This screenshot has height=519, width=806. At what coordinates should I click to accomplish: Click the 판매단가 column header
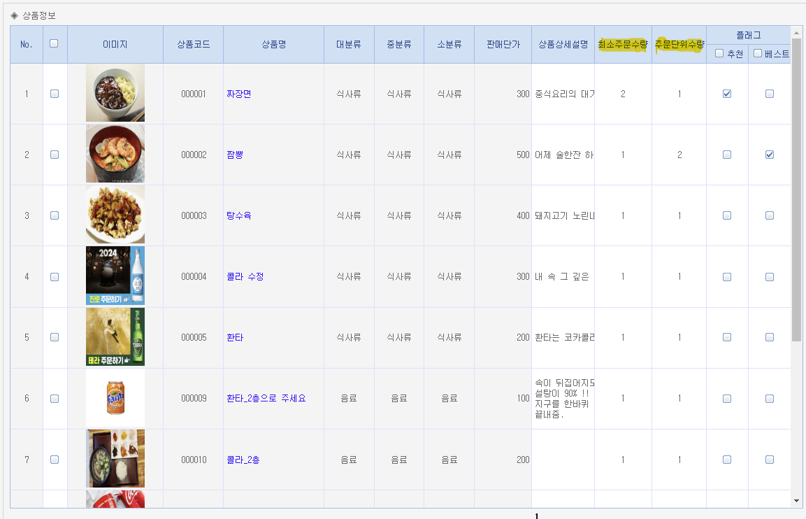503,44
